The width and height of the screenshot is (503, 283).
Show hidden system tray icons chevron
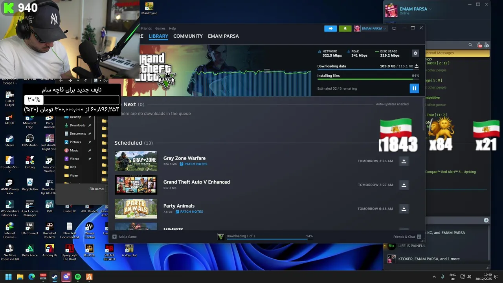pos(434,277)
